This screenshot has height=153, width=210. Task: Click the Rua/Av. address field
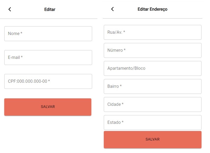pyautogui.click(x=152, y=32)
